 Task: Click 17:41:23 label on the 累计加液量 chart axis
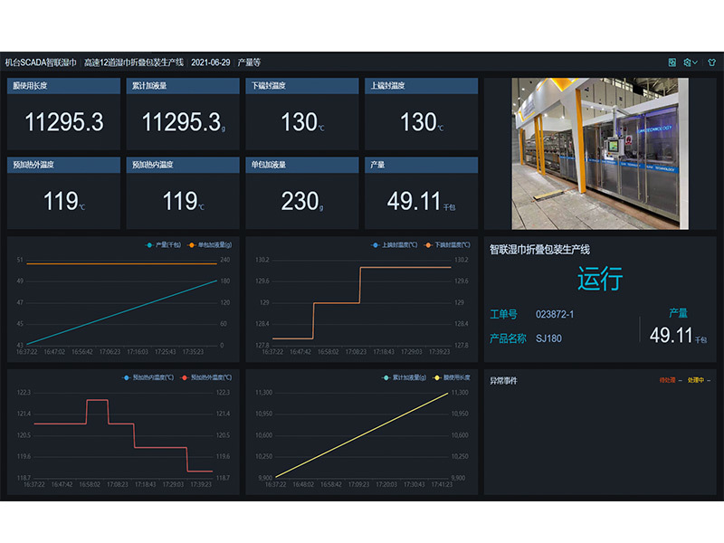coord(442,484)
